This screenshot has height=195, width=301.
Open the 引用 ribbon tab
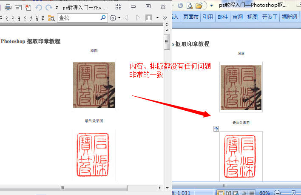tap(208, 17)
